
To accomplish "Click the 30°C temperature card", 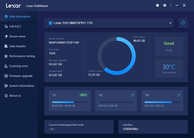I will point(169,68).
